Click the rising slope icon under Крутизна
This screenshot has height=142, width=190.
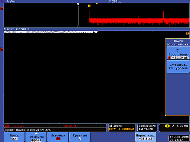tap(80, 139)
